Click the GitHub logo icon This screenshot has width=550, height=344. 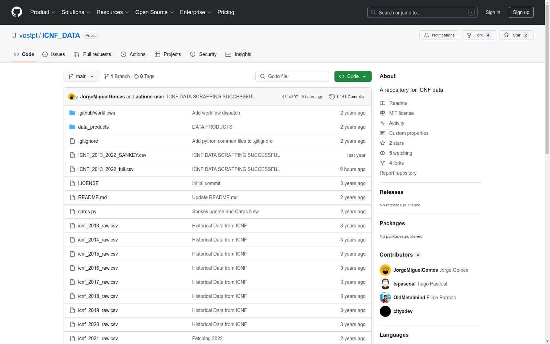(16, 12)
